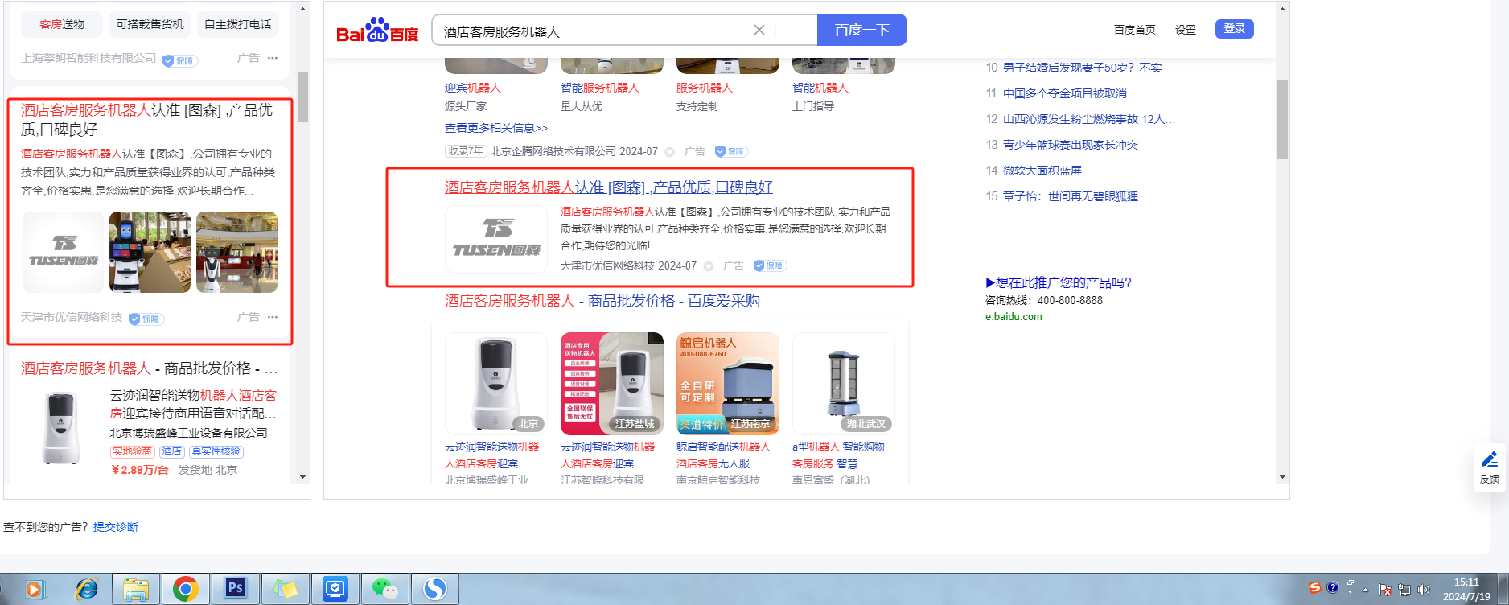Switch to Google Chrome in the taskbar
Screen dimensions: 1509x605
(x=186, y=590)
